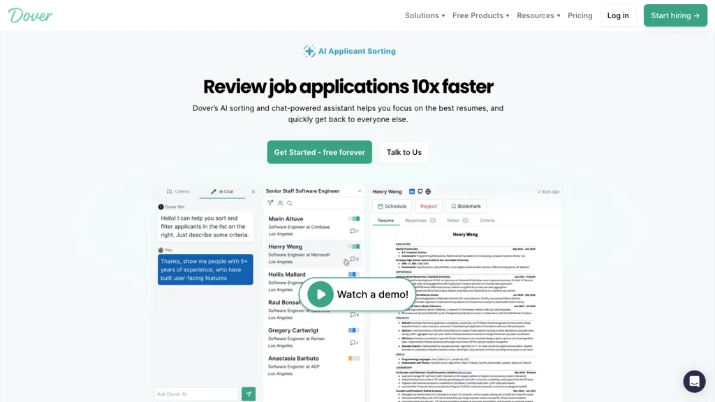Click the green send arrow in Dover AI chat
This screenshot has height=402, width=715.
[249, 394]
